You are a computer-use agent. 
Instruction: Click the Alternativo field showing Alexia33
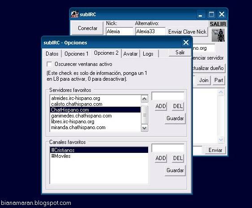coord(150,31)
